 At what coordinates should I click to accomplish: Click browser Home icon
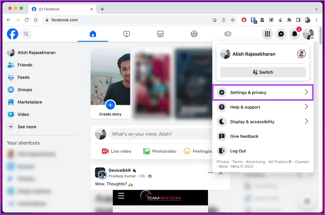pyautogui.click(x=36, y=20)
